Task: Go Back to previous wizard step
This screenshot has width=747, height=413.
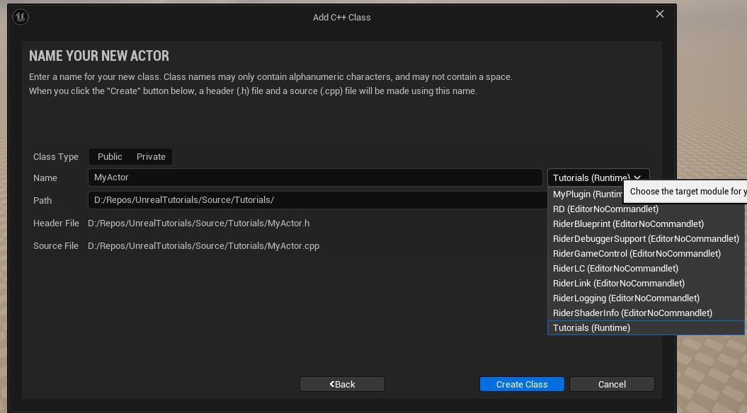Action: [x=342, y=384]
